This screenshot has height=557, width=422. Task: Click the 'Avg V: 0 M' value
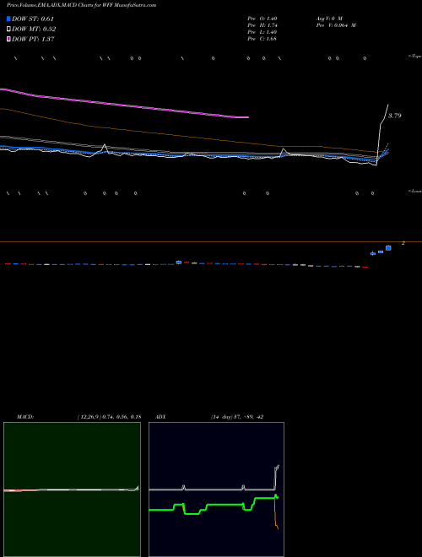click(329, 19)
